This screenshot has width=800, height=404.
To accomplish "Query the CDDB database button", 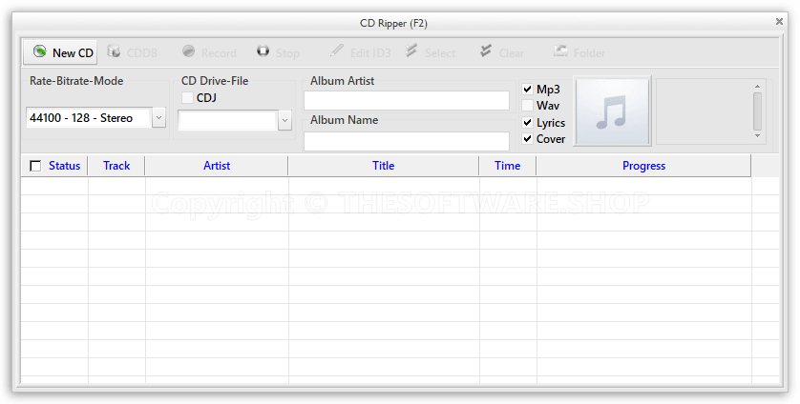I will pos(132,52).
